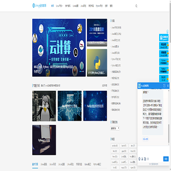Click the http tag in the tag cloud
Image resolution: width=171 pixels, height=171 pixels.
(x=133, y=151)
